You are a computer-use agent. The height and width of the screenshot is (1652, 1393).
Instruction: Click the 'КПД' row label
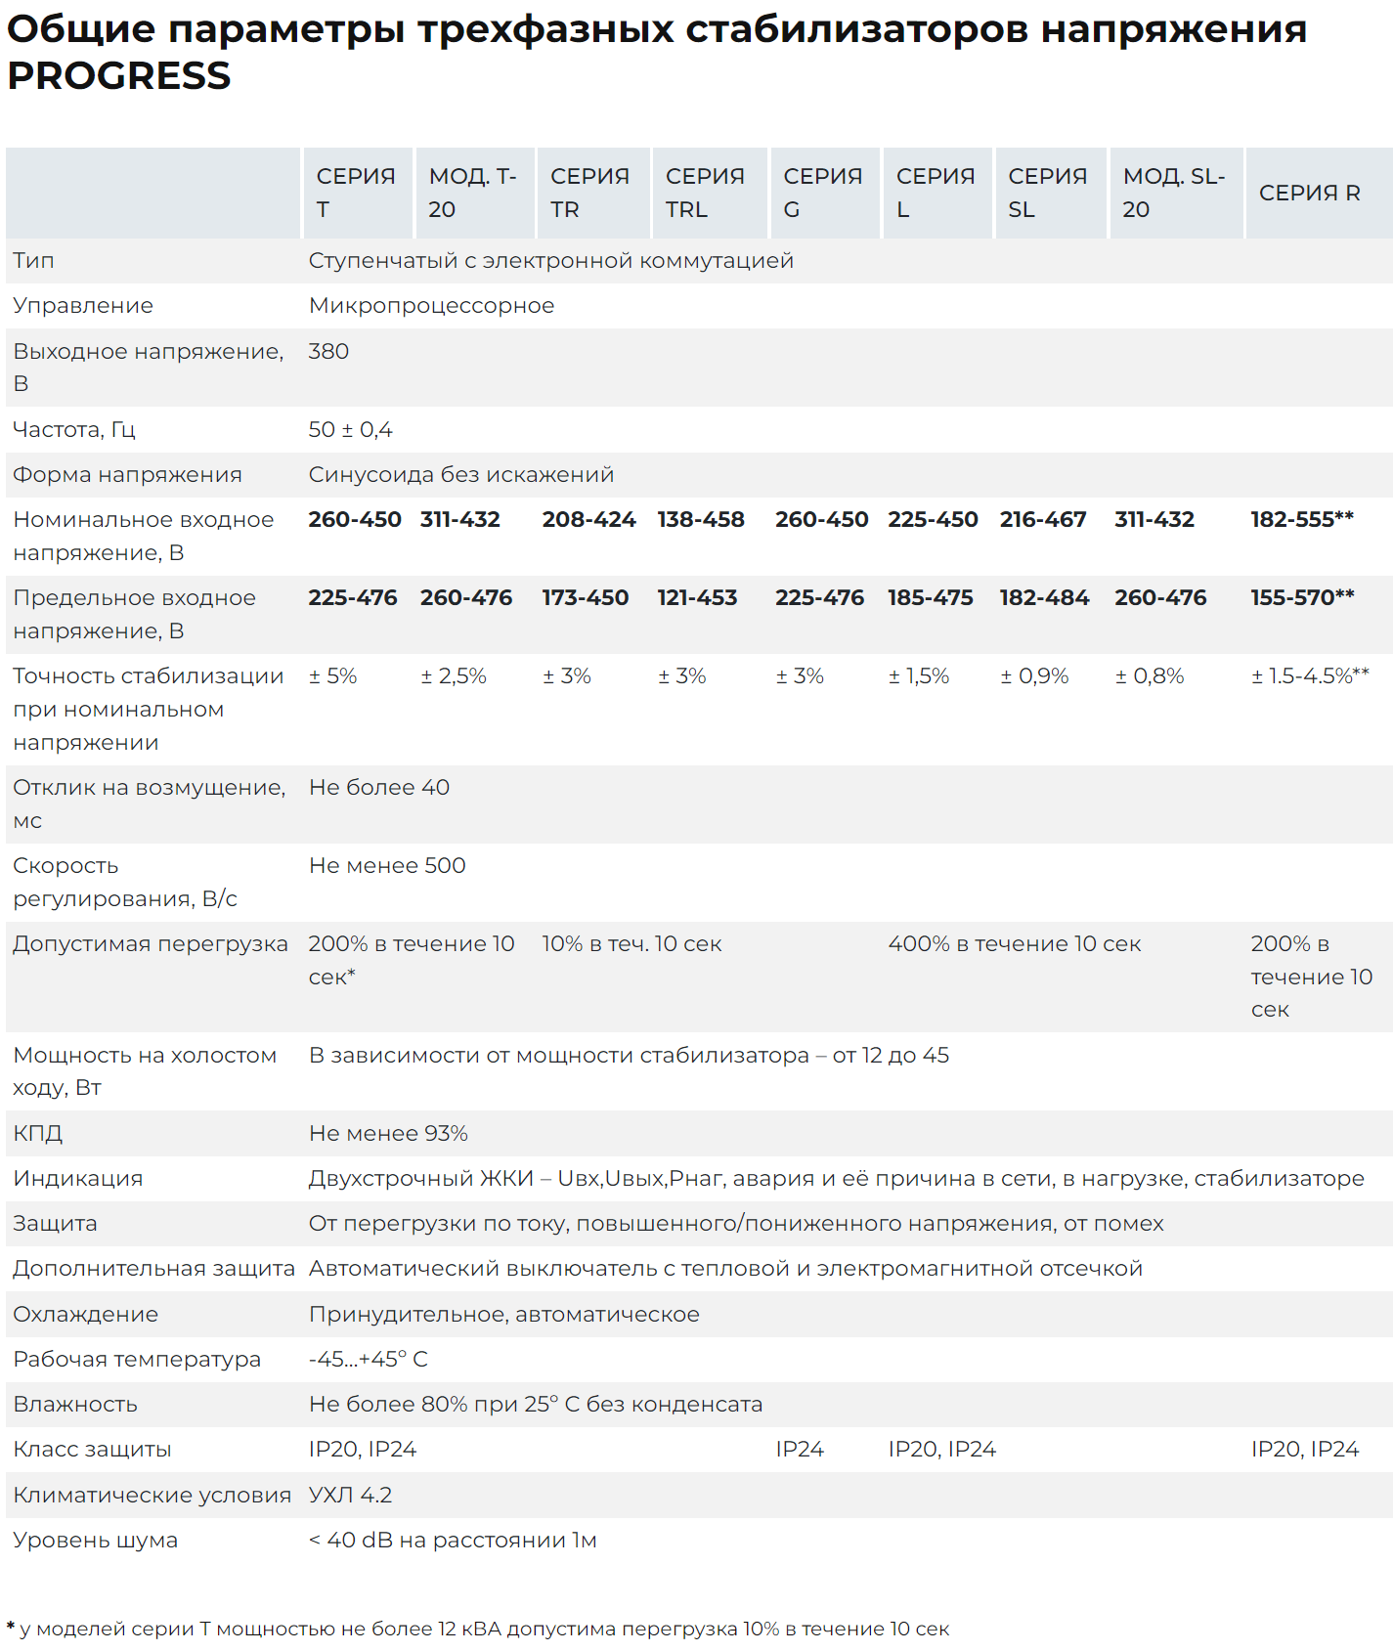tap(38, 1134)
